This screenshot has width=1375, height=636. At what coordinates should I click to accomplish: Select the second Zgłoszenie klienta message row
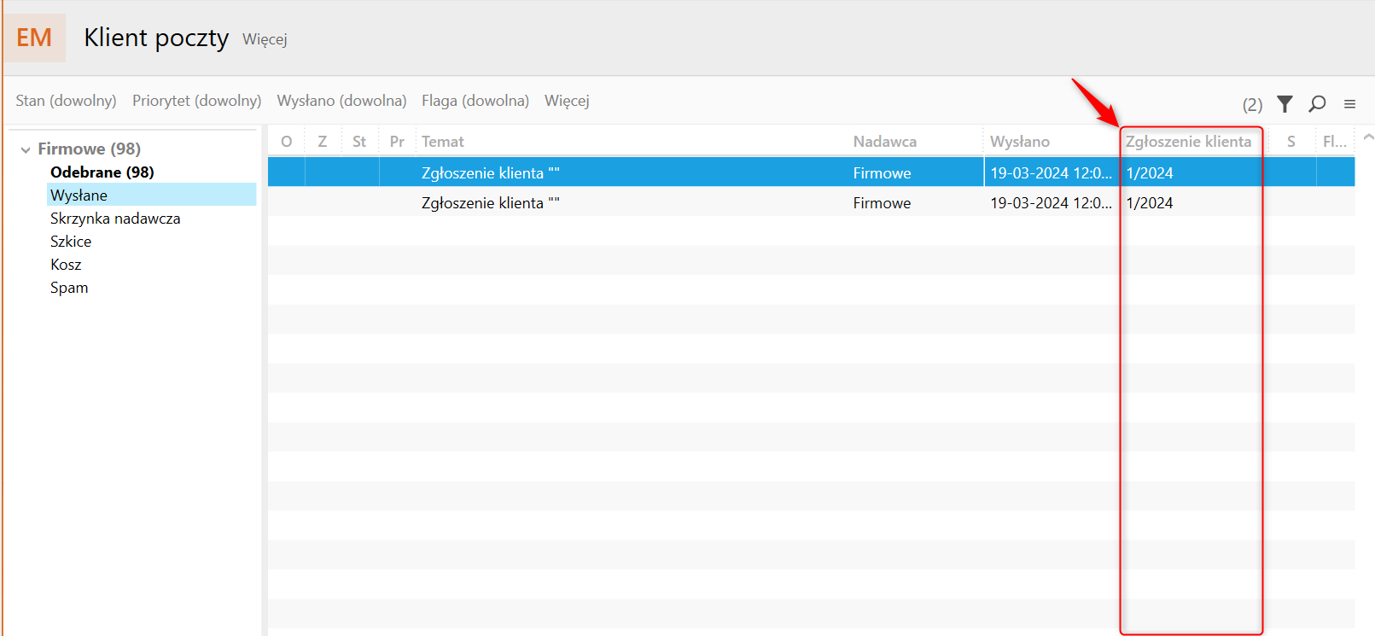coord(597,203)
